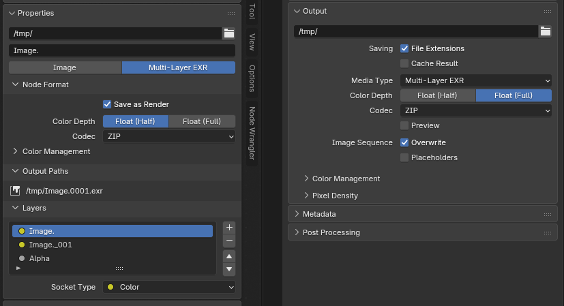Viewport: 564px width, 306px height.
Task: Open folder browser in Properties panel
Action: pyautogui.click(x=228, y=33)
